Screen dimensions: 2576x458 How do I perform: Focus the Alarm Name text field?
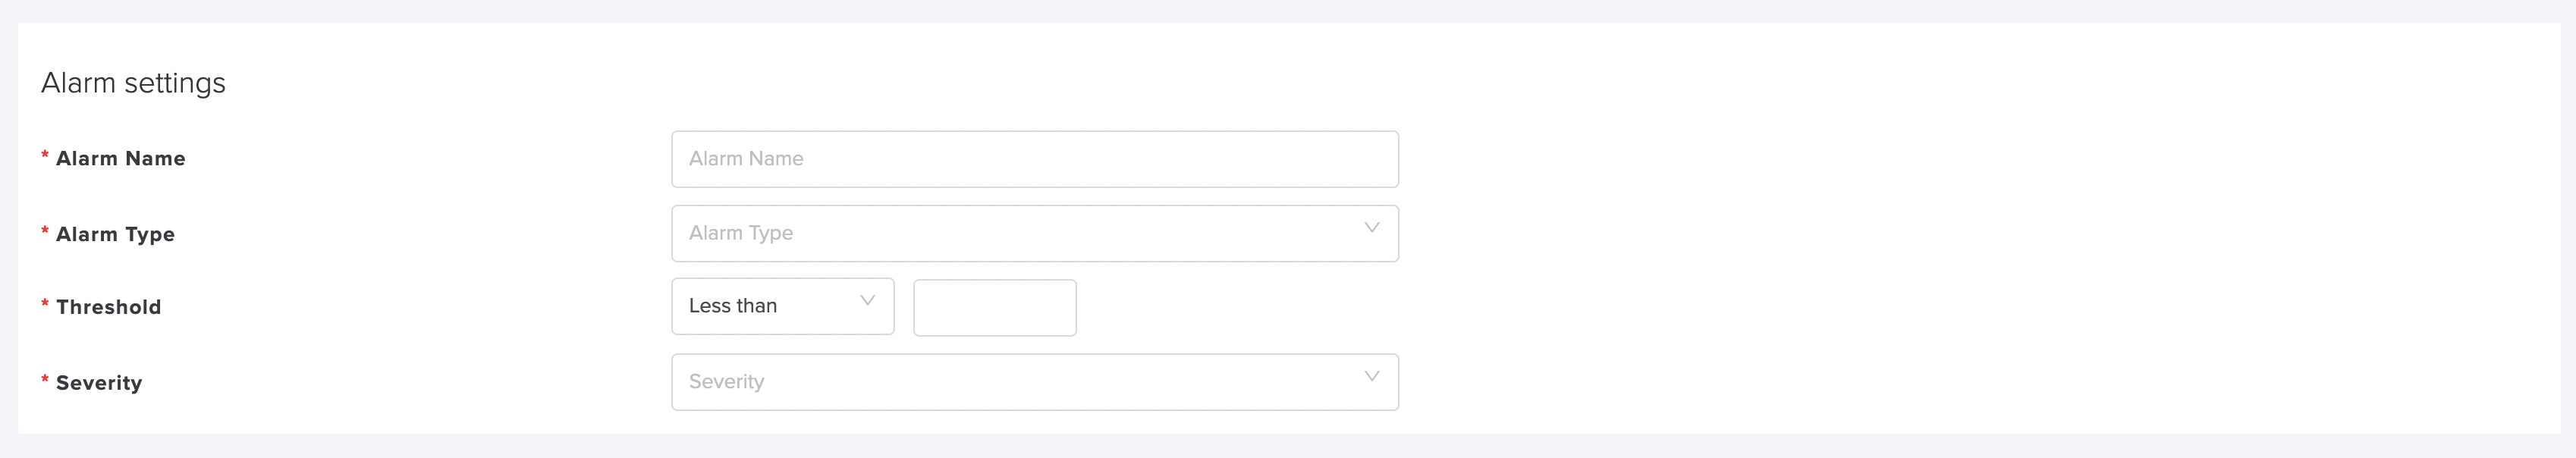pyautogui.click(x=1035, y=159)
